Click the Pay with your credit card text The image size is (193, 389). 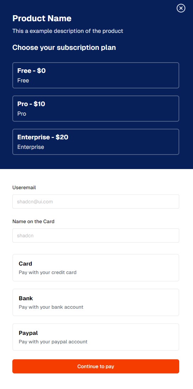(x=48, y=272)
